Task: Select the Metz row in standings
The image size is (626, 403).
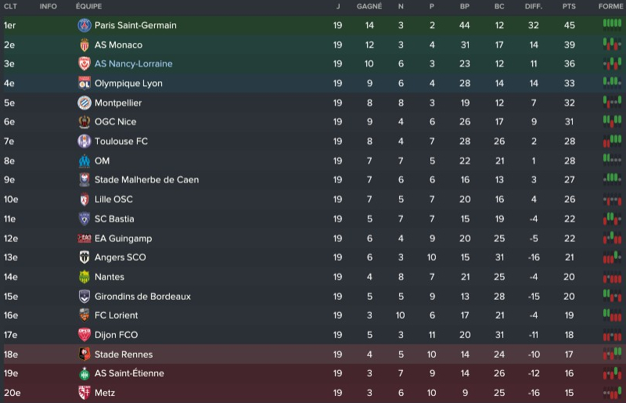Action: (313, 393)
